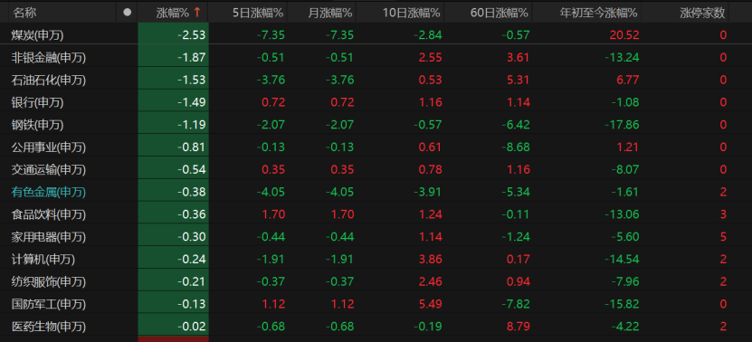Click 煤炭 year-to-date value 20.52
The image size is (752, 342).
[x=624, y=34]
